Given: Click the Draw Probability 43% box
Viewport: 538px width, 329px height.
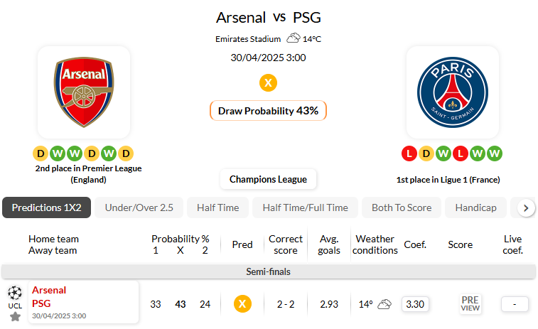Looking at the screenshot, I should [269, 110].
